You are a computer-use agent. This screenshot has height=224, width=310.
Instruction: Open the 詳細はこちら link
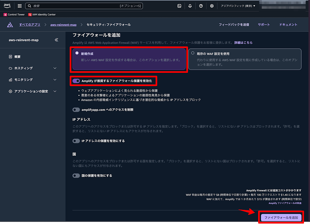243,43
